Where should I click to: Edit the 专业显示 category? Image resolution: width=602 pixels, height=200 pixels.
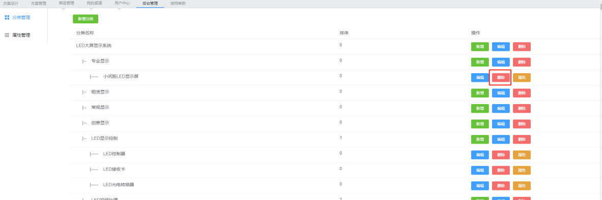pos(501,62)
